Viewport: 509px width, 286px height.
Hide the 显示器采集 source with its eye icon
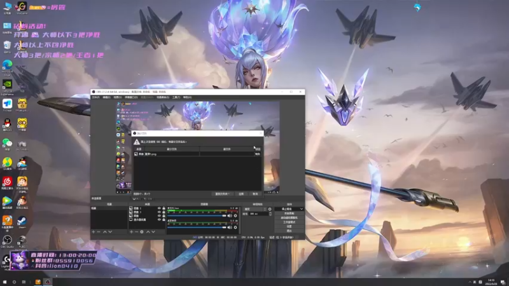tap(159, 219)
